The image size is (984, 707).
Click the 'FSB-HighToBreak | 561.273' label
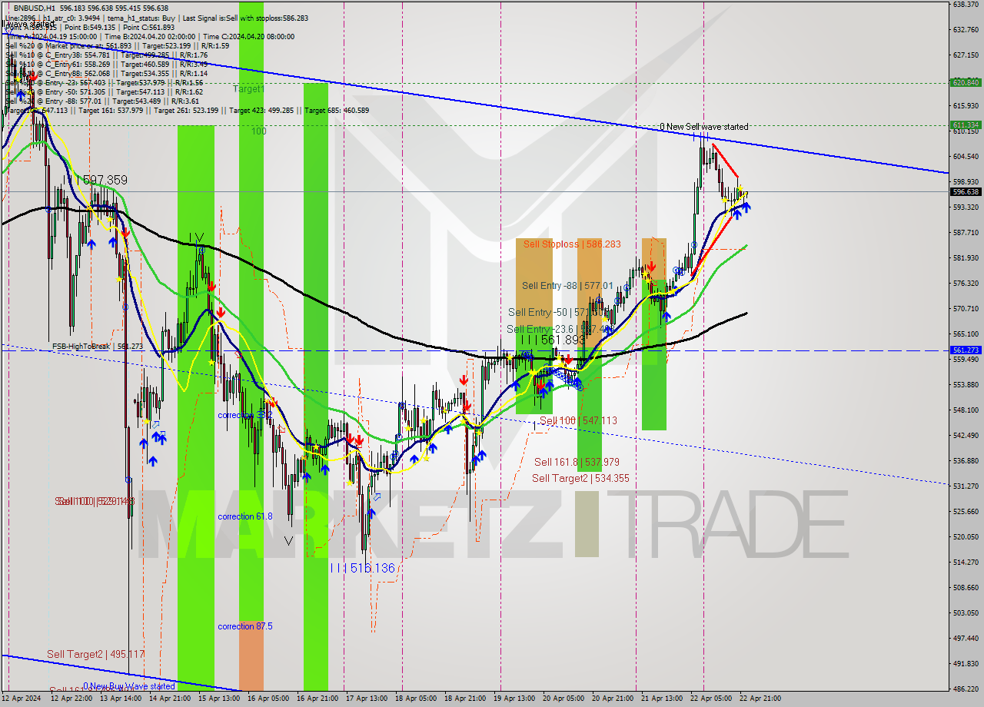point(98,347)
